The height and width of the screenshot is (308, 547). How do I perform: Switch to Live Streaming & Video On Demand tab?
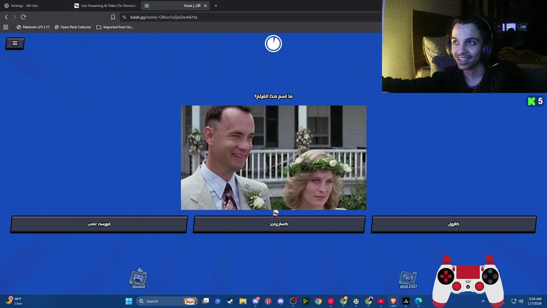[106, 6]
